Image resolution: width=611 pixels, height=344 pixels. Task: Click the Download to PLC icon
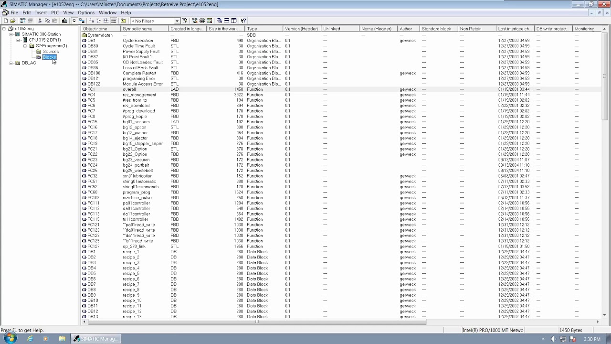(64, 21)
